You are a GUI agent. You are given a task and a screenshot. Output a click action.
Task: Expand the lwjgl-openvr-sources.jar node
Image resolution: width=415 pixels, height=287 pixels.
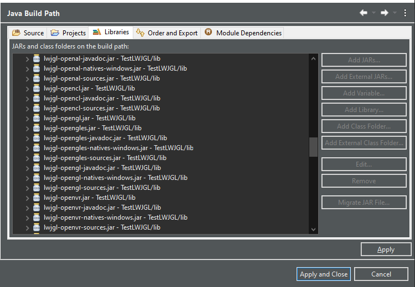(x=27, y=228)
